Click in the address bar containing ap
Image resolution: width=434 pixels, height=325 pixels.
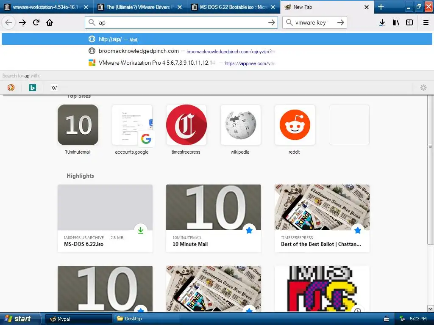pyautogui.click(x=181, y=22)
